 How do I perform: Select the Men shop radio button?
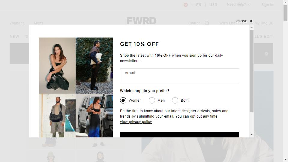[152, 100]
